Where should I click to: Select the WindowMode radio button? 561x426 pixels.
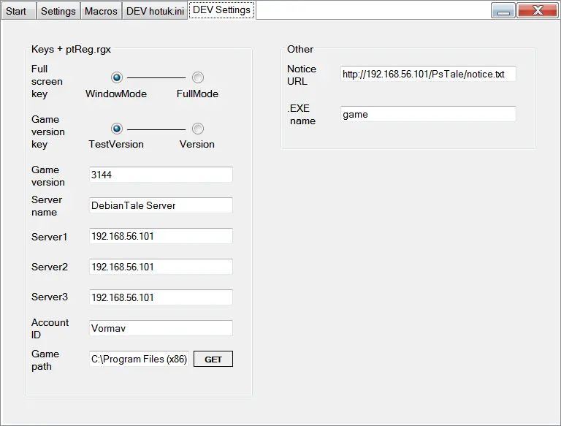pos(117,77)
